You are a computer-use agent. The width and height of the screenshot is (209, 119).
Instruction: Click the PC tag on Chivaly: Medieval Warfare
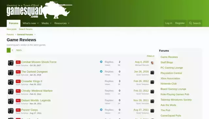click(18, 91)
